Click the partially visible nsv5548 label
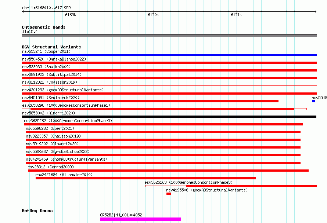 (x=319, y=98)
